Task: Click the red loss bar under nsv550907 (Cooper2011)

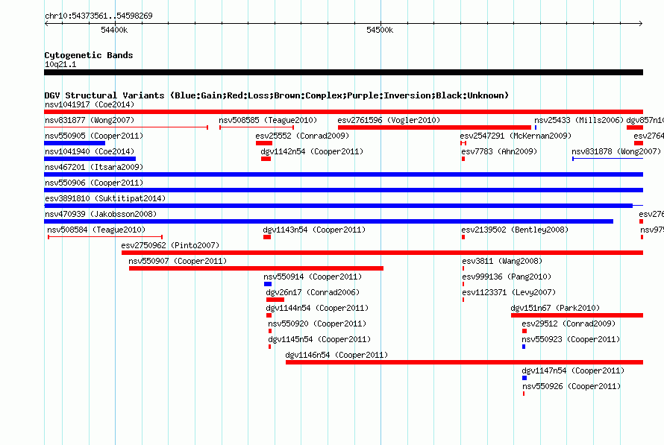Action: coord(256,268)
